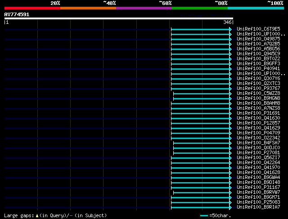Select the UniRef100_Q307Y6 label
The width and height of the screenshot is (288, 219).
coord(258,79)
